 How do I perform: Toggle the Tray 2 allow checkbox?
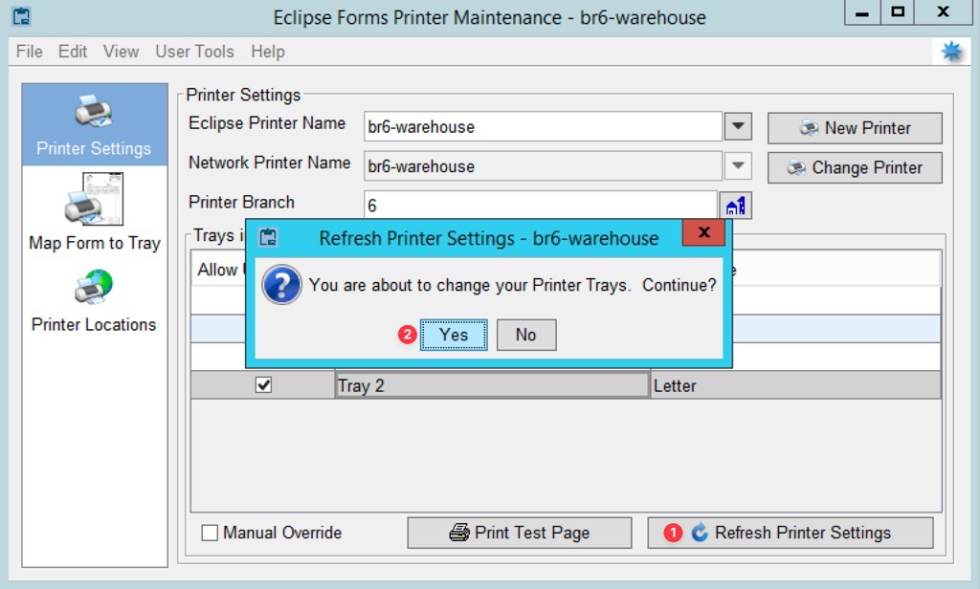264,384
